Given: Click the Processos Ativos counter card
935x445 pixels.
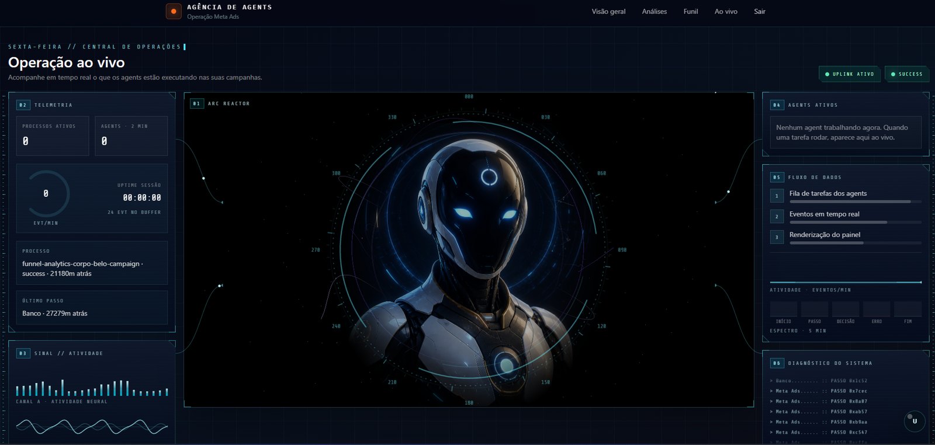Looking at the screenshot, I should pyautogui.click(x=53, y=135).
